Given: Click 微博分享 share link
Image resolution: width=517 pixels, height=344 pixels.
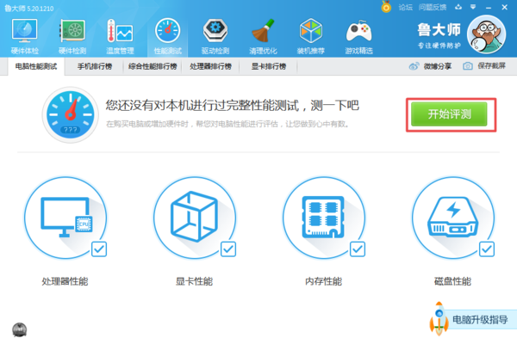Looking at the screenshot, I should (431, 66).
